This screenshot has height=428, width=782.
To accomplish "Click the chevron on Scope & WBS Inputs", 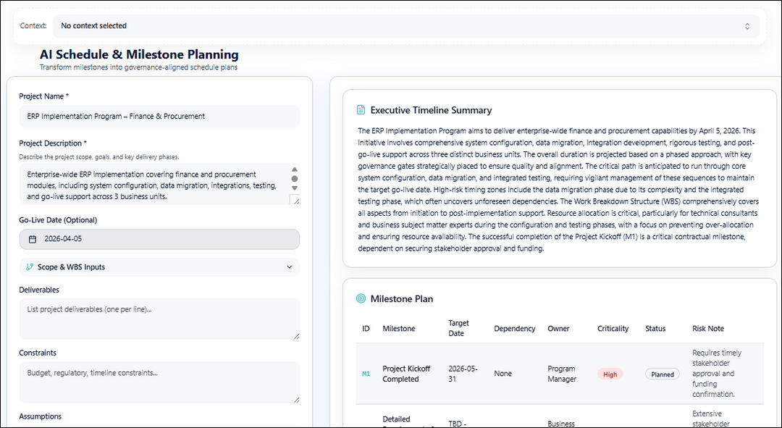I will (289, 267).
